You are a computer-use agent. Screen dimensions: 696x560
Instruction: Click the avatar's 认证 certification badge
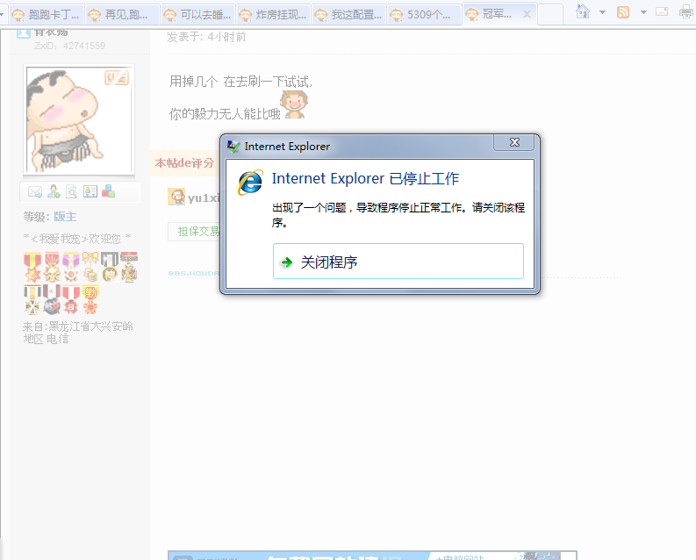pyautogui.click(x=117, y=78)
